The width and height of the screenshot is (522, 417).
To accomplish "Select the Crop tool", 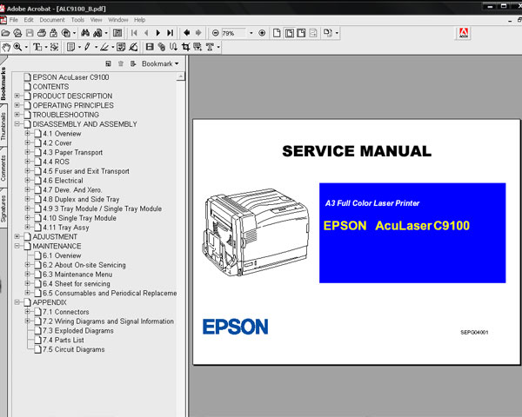I will click(185, 47).
